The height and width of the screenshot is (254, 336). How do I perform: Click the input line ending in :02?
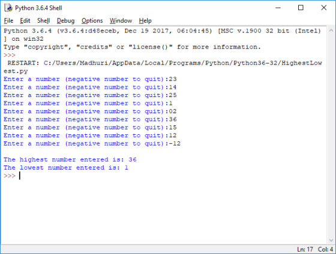click(x=90, y=111)
